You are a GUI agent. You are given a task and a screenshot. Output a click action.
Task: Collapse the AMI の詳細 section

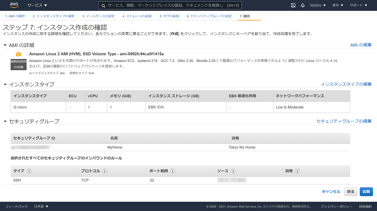(x=5, y=45)
